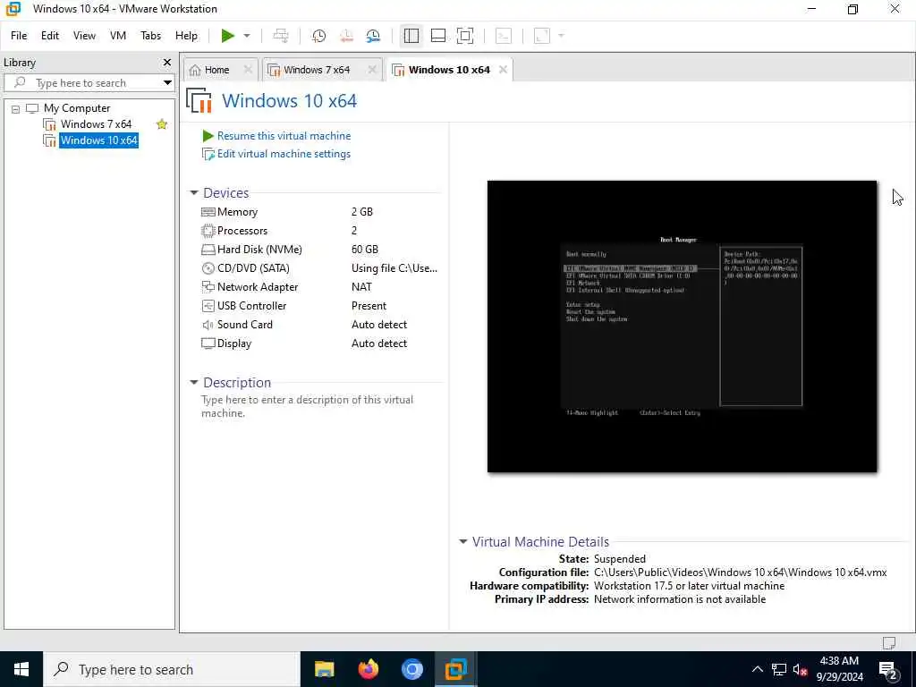Open the notification center icon

tap(888, 670)
